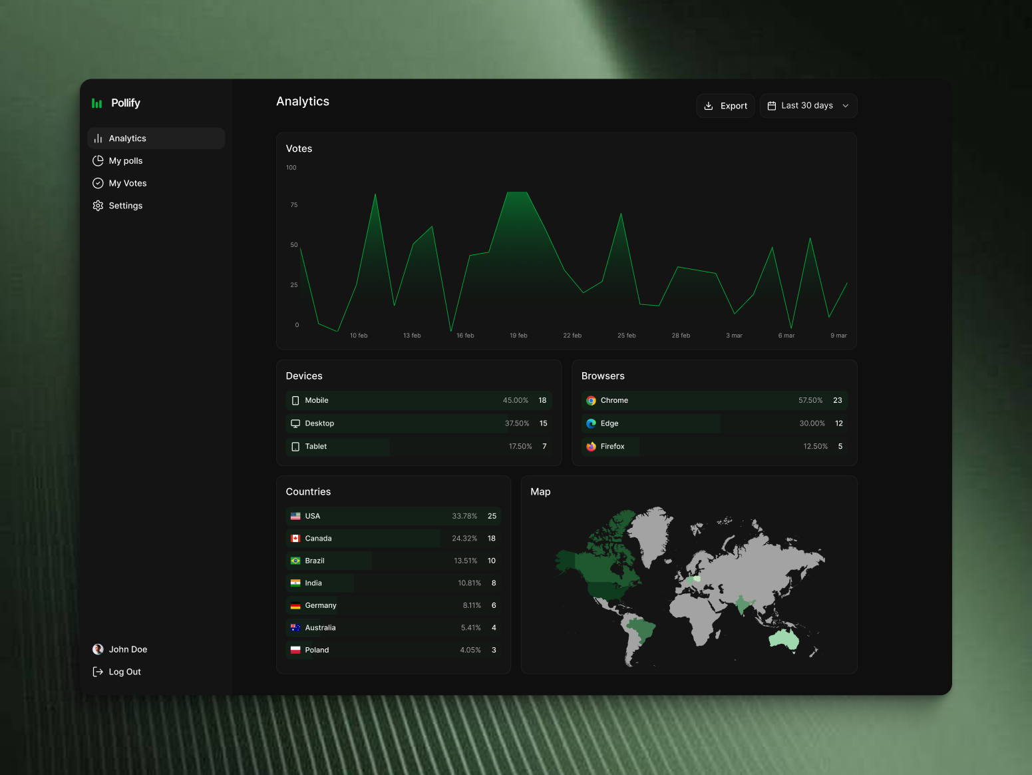Click the '10 feb' axis label
This screenshot has width=1032, height=775.
pyautogui.click(x=359, y=336)
